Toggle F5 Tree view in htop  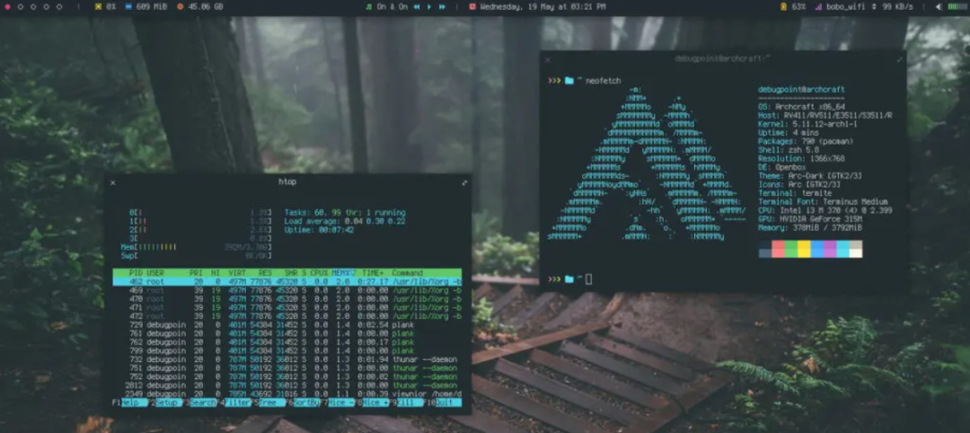(268, 402)
